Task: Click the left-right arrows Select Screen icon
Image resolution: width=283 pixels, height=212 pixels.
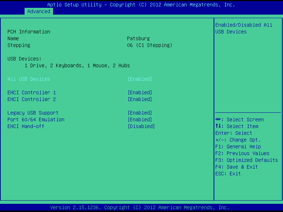Action: [218, 120]
